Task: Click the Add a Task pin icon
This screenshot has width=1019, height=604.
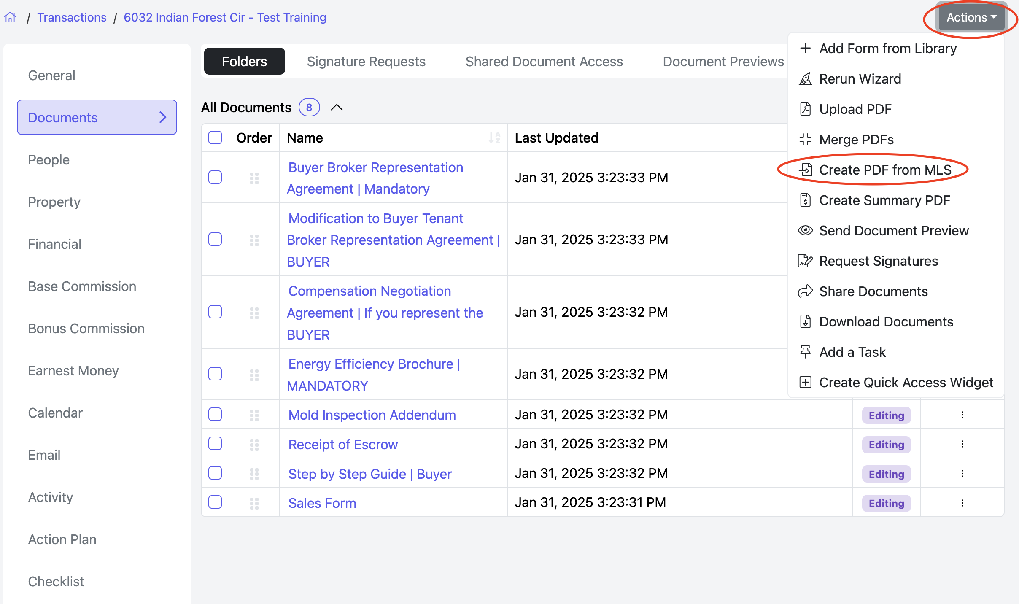Action: pos(805,352)
